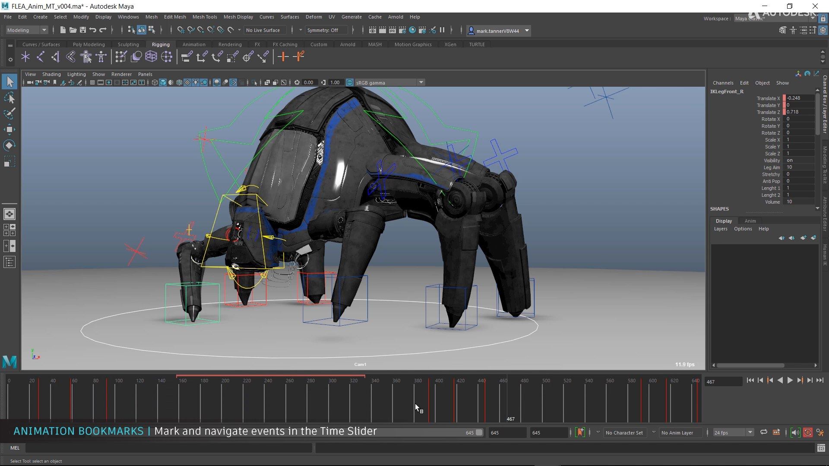This screenshot has width=829, height=466.
Task: Open the No Character Set dropdown
Action: tap(624, 432)
